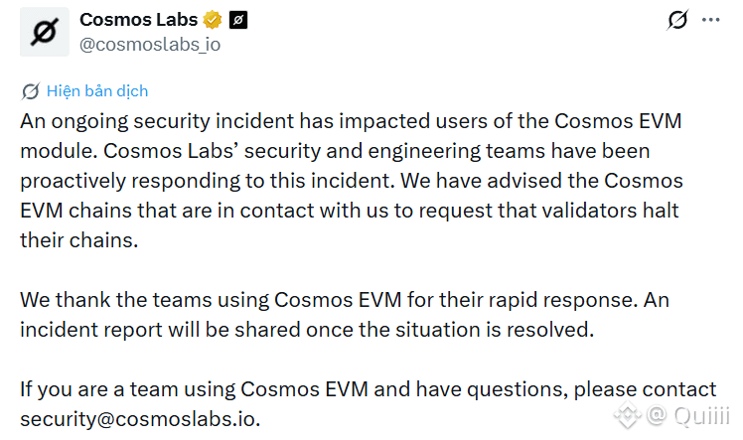Click the line "We thank the teams using Cosmos EVM"
The width and height of the screenshot is (743, 440).
(345, 300)
